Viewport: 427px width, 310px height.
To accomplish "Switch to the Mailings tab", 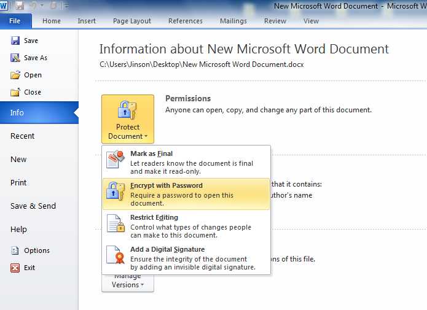I will (x=233, y=21).
